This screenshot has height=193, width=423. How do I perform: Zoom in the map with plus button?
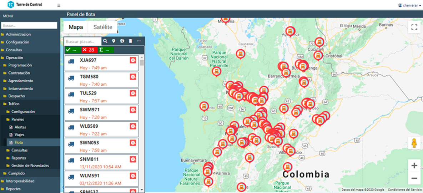(414, 166)
